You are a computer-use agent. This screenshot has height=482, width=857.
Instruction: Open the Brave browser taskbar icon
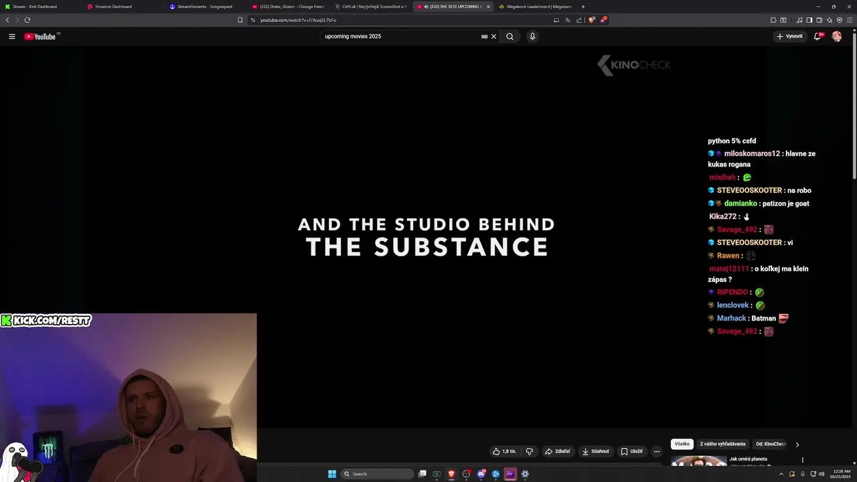pyautogui.click(x=452, y=474)
